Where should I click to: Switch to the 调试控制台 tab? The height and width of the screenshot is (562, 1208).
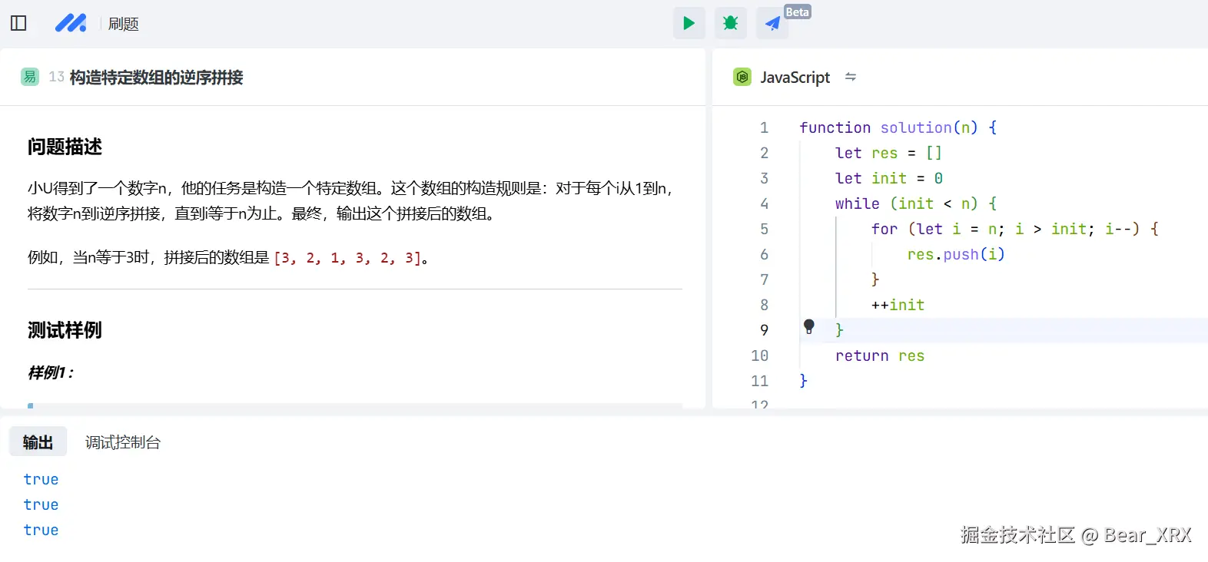coord(122,442)
